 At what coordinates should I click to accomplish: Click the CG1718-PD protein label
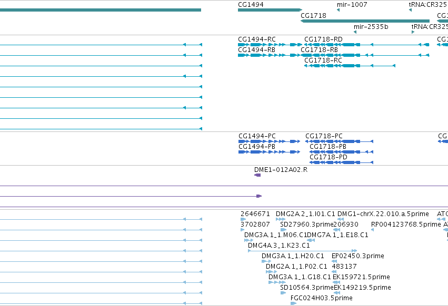click(328, 157)
